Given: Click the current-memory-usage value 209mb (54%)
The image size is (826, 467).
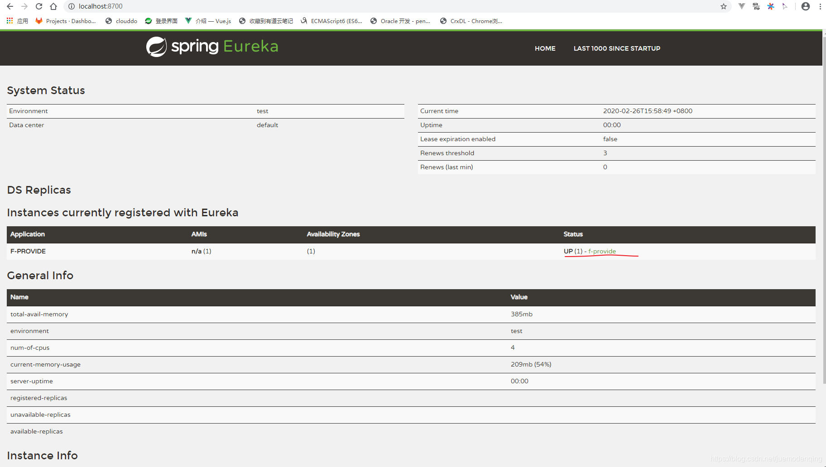Looking at the screenshot, I should point(531,364).
